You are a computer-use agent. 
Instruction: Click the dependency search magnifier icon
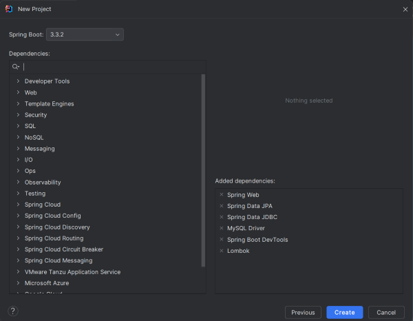tap(16, 67)
